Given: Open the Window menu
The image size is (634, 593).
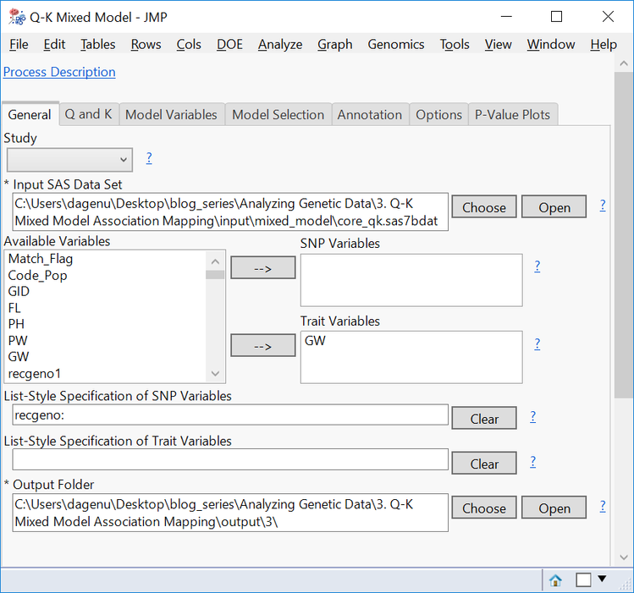Looking at the screenshot, I should [x=551, y=44].
